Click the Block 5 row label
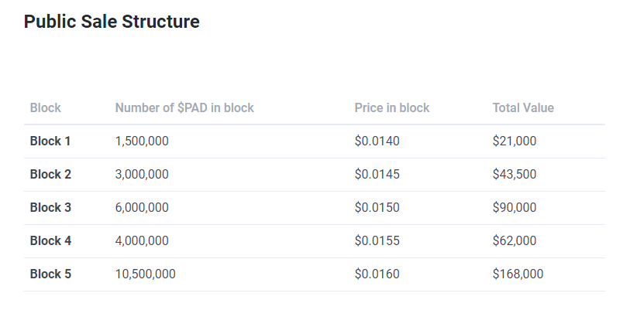Image resolution: width=623 pixels, height=327 pixels. (50, 274)
